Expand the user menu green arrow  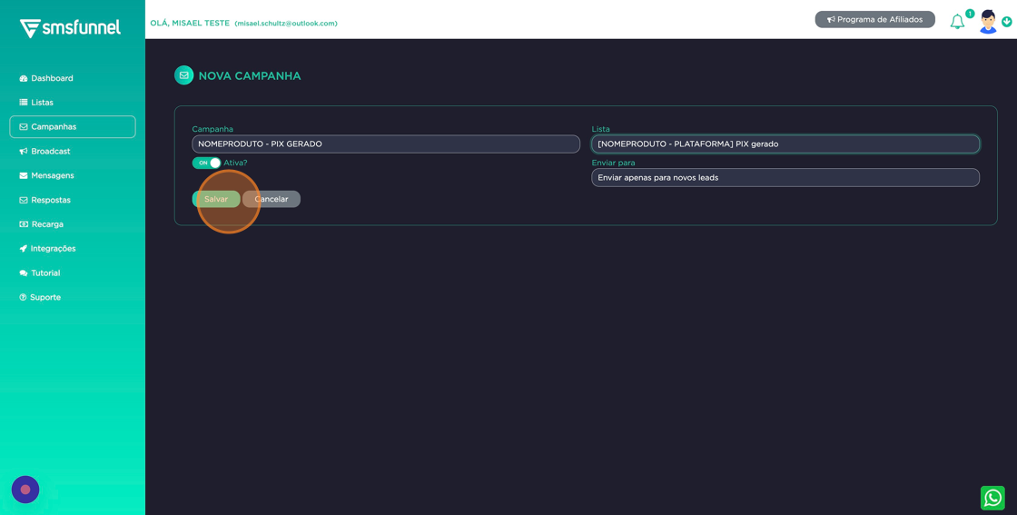point(1007,22)
